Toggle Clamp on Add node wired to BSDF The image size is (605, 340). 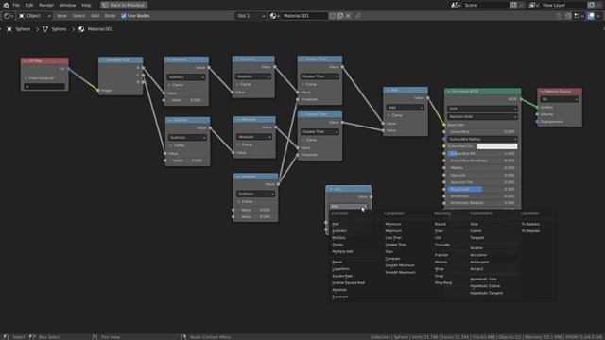pyautogui.click(x=389, y=115)
